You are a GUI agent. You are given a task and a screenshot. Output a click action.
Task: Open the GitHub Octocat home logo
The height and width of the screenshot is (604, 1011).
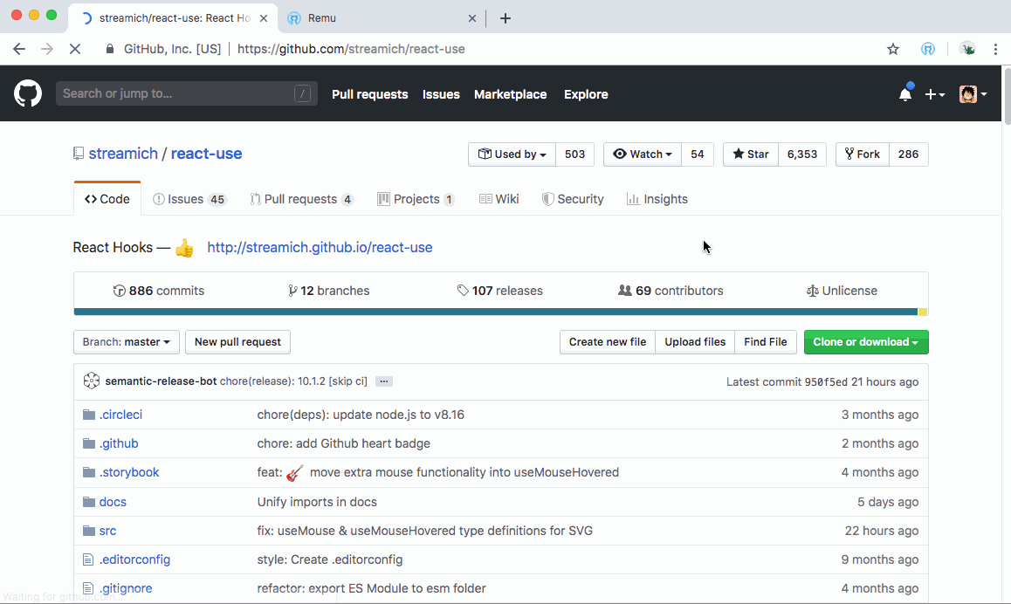click(28, 93)
